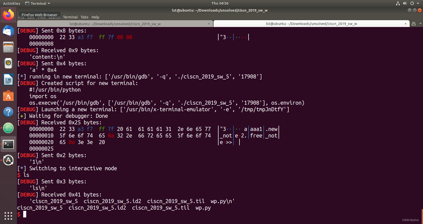Click the 'Received 0x25 bytes:' line
Image resolution: width=423 pixels, height=224 pixels.
[59, 122]
